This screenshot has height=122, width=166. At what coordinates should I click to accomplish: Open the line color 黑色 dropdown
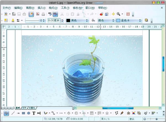tap(77, 20)
